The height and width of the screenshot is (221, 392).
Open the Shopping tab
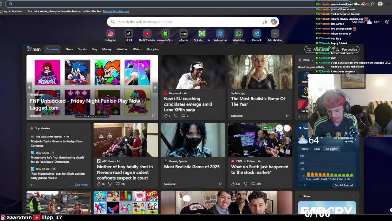click(153, 49)
